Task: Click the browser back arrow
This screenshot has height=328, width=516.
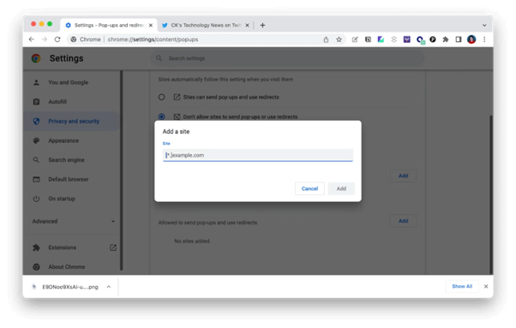Action: click(32, 39)
